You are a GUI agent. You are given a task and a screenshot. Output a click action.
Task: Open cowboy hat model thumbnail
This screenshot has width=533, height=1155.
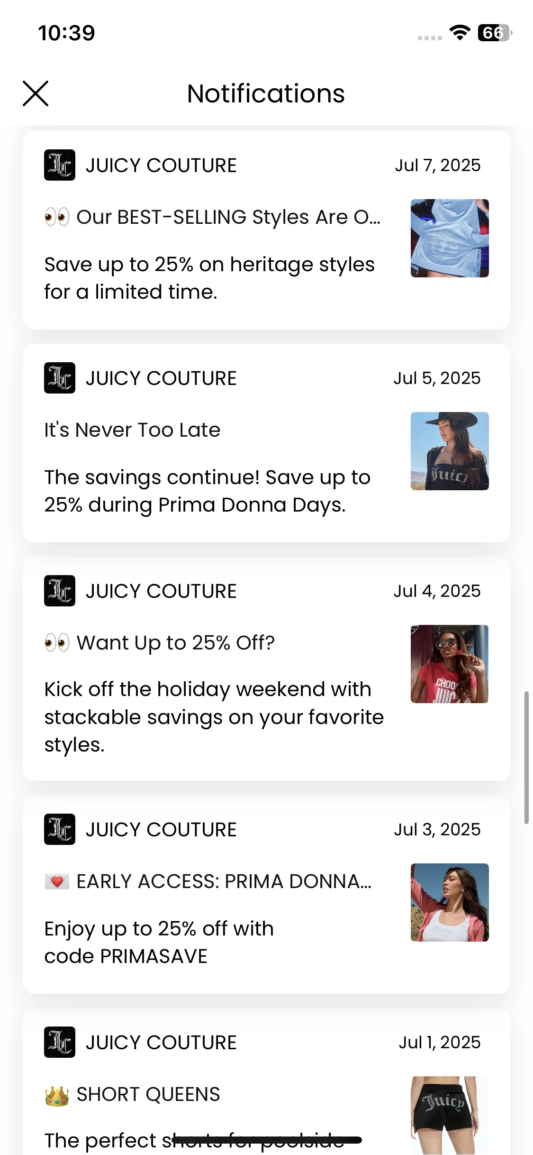(x=450, y=451)
